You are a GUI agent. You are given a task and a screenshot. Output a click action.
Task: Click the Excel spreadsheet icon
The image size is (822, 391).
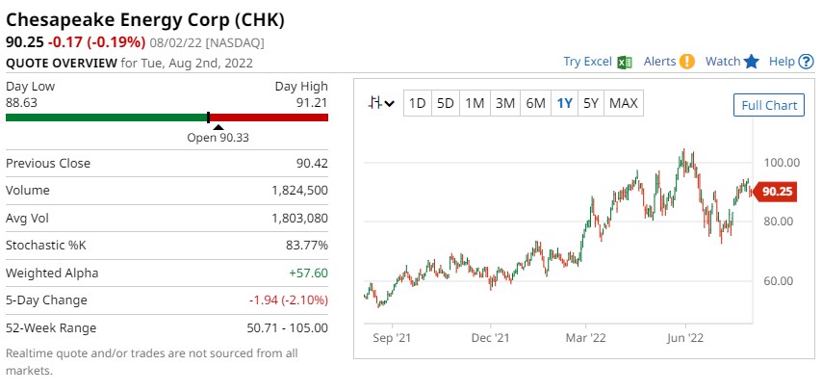point(625,62)
